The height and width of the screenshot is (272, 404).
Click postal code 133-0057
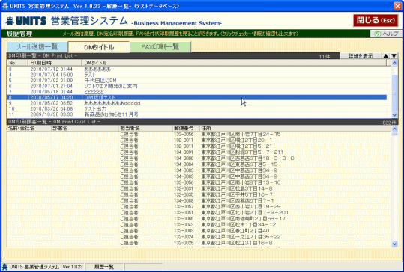click(x=184, y=207)
